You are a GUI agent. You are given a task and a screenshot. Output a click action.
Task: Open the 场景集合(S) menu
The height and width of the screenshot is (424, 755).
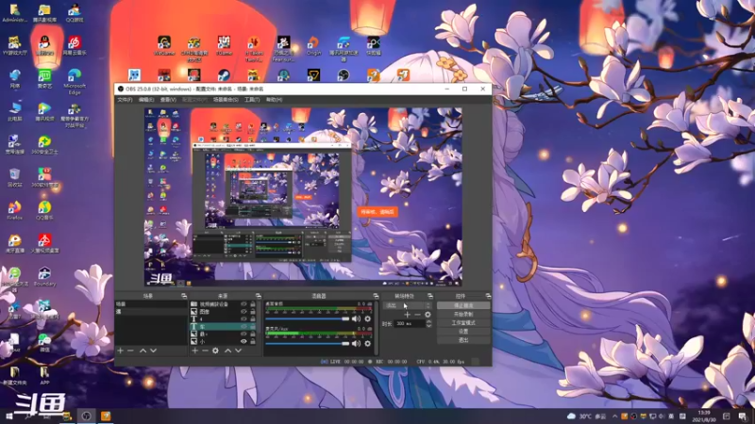click(226, 100)
